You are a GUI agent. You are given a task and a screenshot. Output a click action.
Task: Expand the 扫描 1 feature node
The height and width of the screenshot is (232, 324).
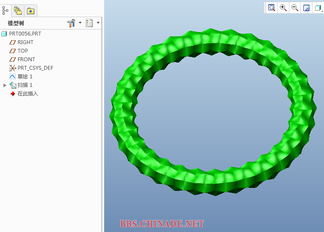5,85
